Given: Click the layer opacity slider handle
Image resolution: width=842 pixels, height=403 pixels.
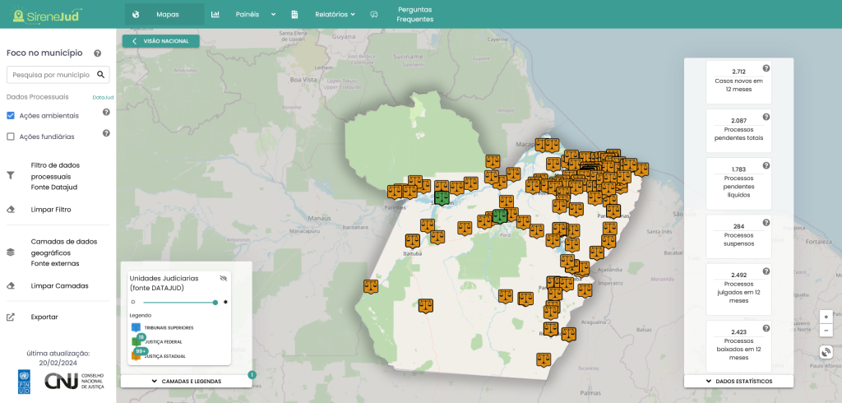Looking at the screenshot, I should click(x=215, y=302).
